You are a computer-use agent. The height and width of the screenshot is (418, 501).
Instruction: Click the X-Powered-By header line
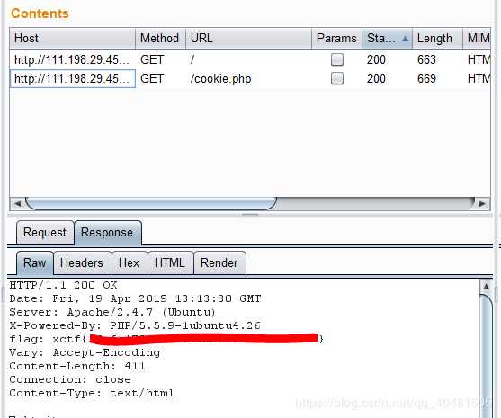135,325
